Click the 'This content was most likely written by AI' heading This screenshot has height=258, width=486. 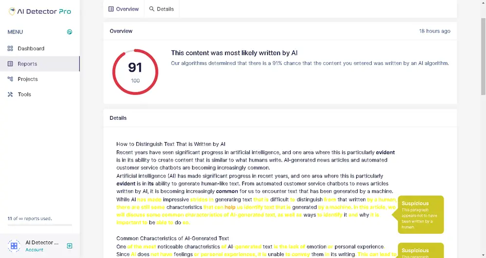tap(234, 53)
